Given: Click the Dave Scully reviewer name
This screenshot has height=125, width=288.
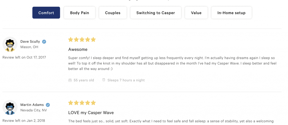Looking at the screenshot, I should 30,42.
